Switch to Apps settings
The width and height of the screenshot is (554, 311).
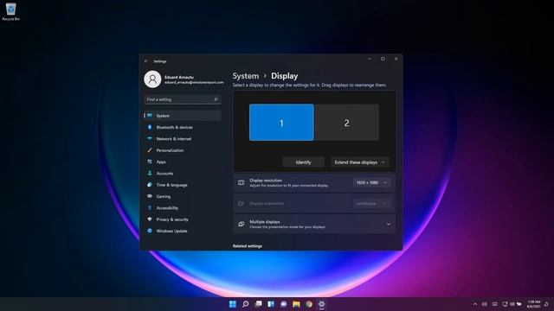click(183, 162)
